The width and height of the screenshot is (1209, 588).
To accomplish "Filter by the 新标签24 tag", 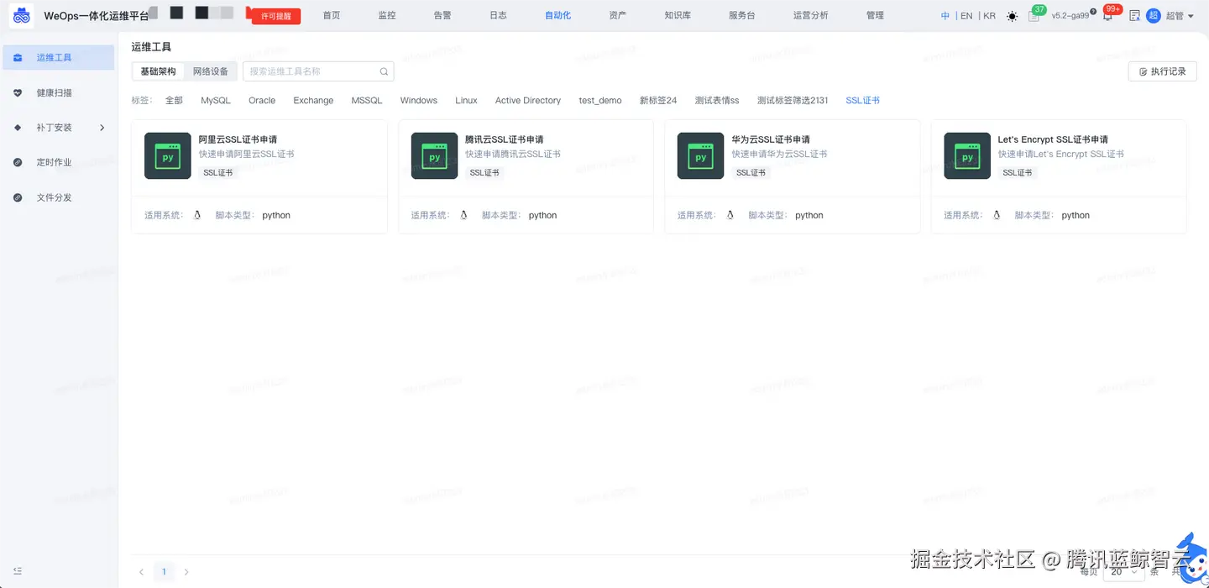I will (658, 100).
